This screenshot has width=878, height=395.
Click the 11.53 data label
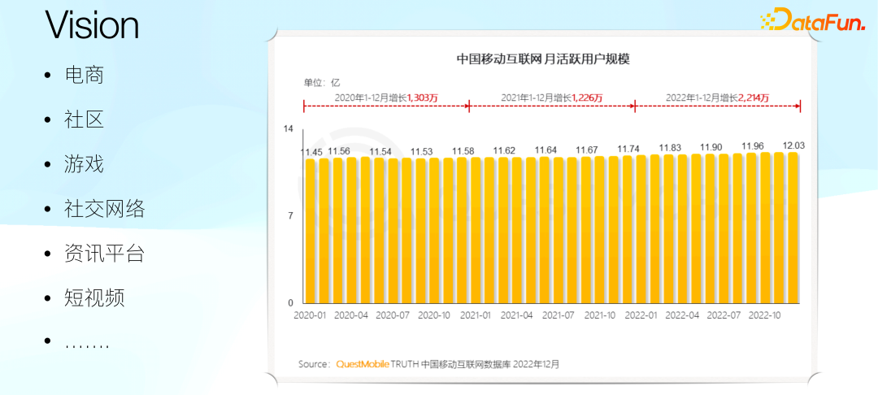click(422, 152)
